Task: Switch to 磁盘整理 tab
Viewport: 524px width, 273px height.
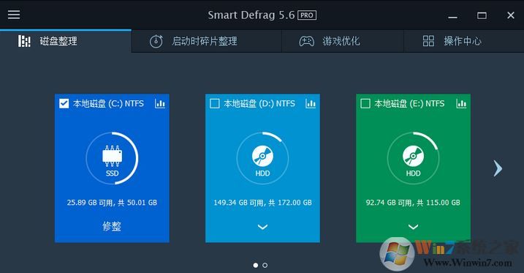Action: point(66,41)
